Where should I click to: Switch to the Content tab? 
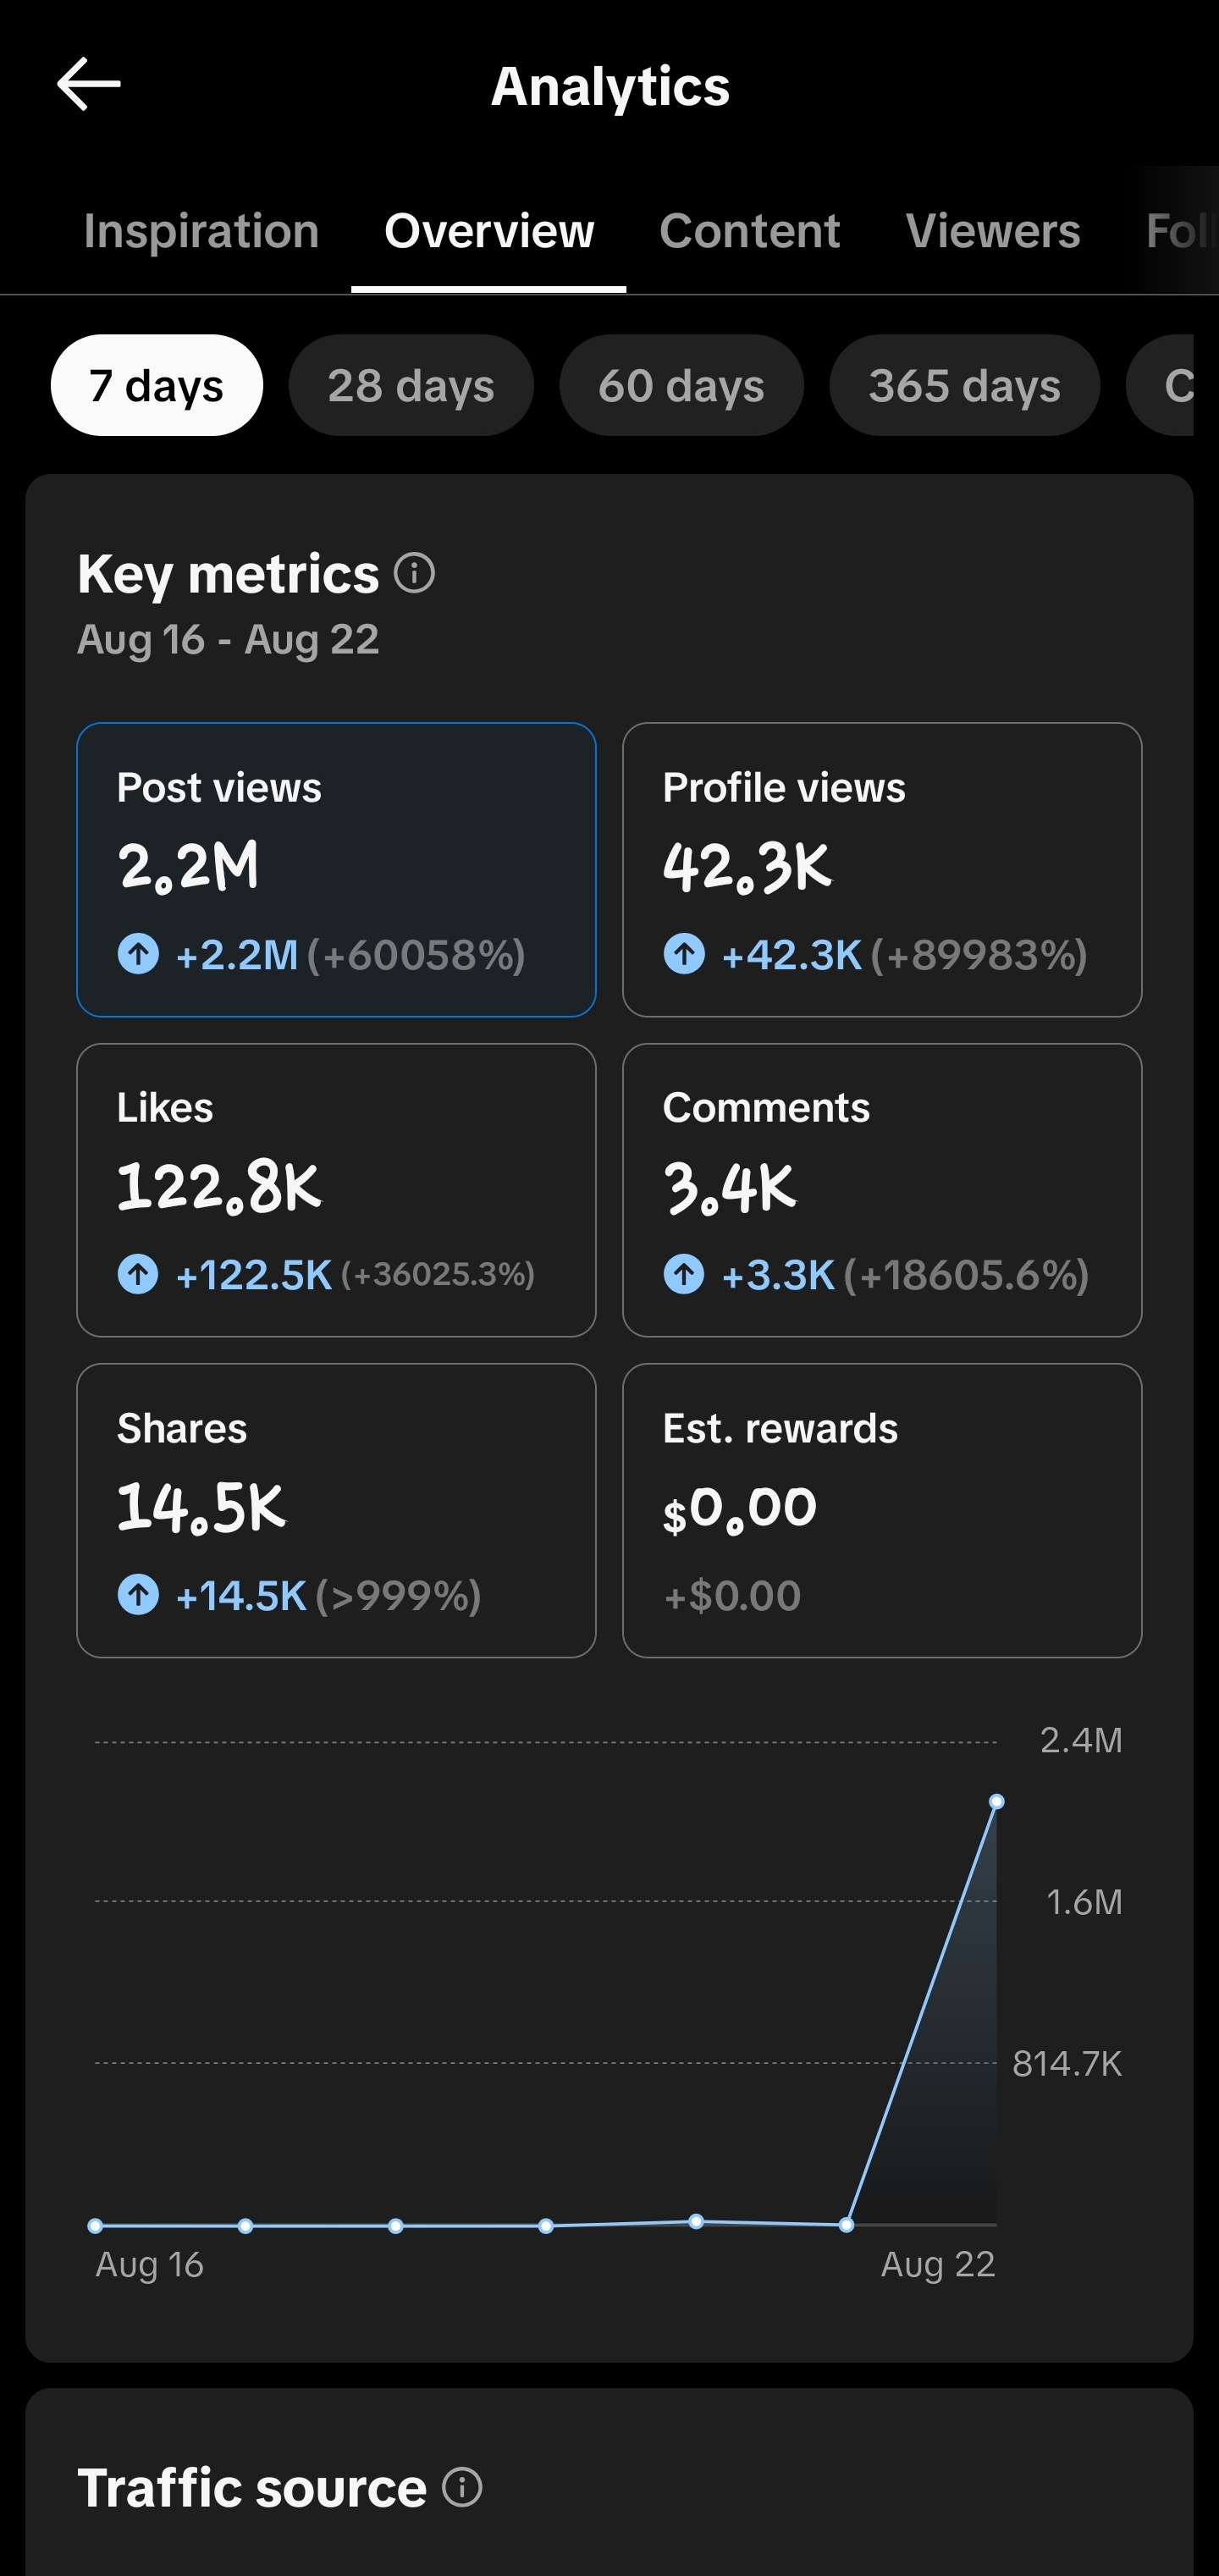pyautogui.click(x=749, y=231)
